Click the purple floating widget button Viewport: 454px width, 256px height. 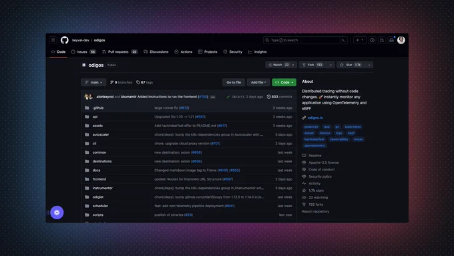[x=57, y=213]
